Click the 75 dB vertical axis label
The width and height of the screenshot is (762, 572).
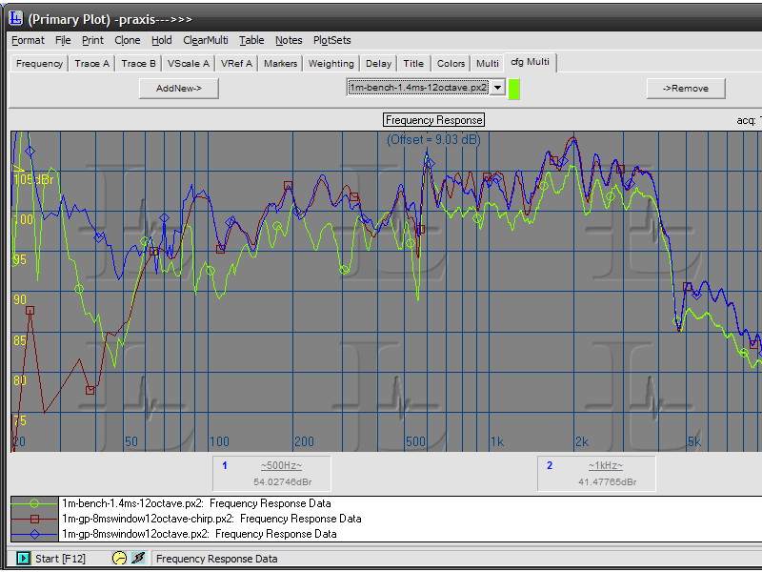[x=19, y=420]
